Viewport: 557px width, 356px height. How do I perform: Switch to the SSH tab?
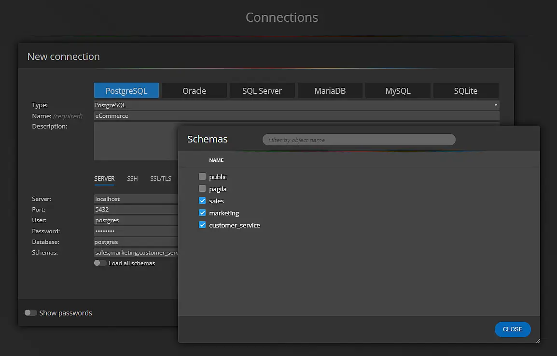tap(132, 179)
